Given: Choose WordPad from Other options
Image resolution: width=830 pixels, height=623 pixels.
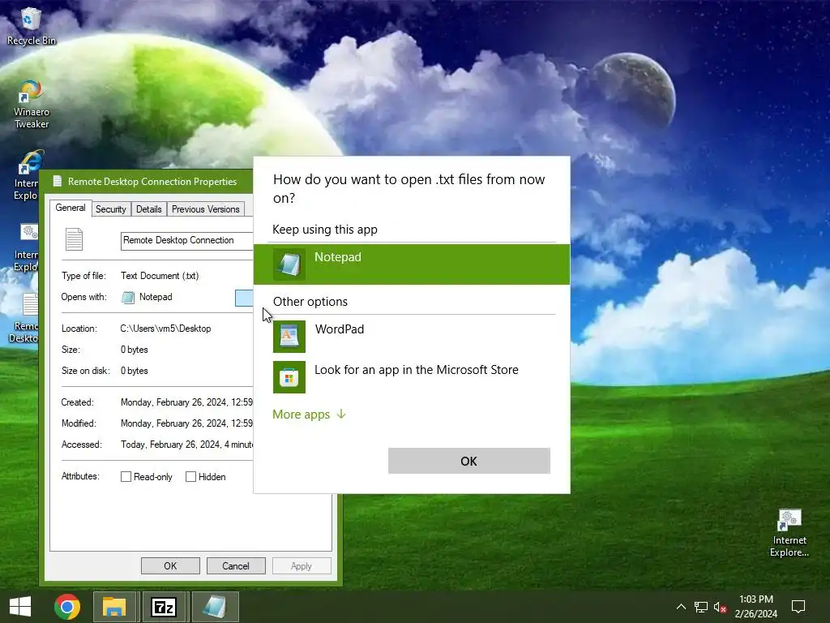Looking at the screenshot, I should pos(412,337).
